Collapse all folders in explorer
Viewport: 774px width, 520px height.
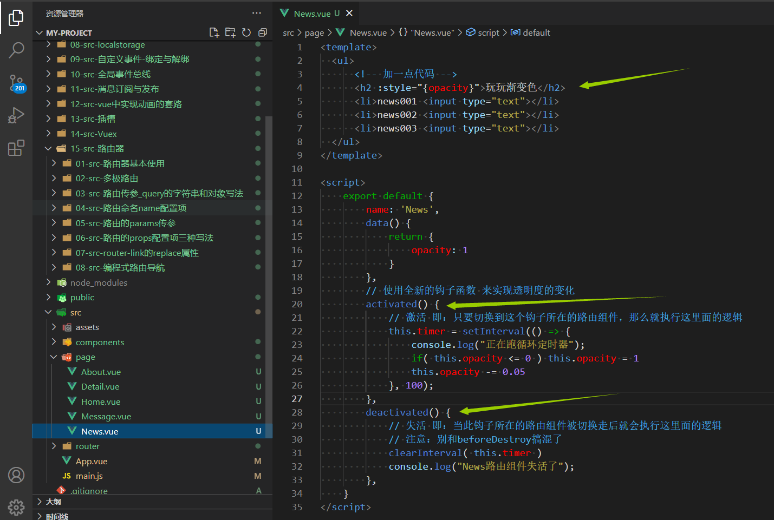[x=263, y=32]
